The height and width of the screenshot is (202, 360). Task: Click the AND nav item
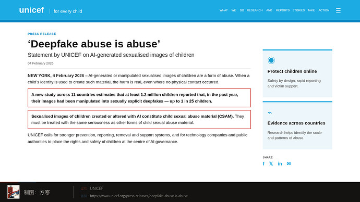pyautogui.click(x=269, y=10)
